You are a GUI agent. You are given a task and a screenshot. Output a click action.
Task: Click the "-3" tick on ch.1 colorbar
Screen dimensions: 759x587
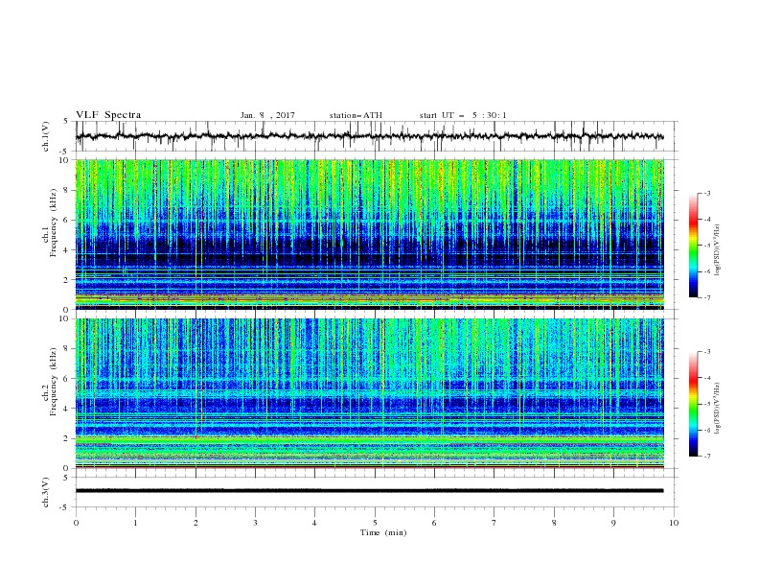coord(706,193)
